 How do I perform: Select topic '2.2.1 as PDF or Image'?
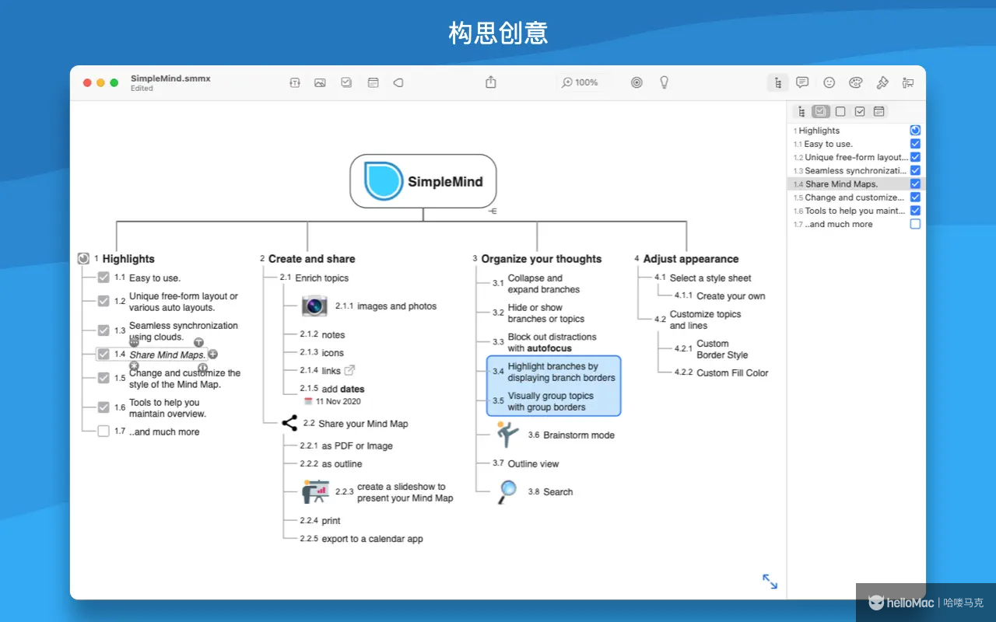coord(346,446)
